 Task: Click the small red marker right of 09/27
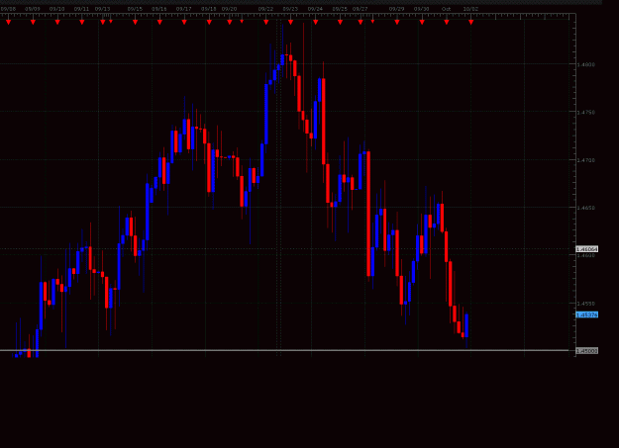point(372,22)
